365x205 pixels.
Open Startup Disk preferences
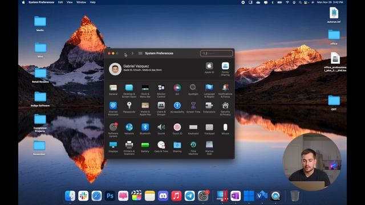(x=209, y=147)
